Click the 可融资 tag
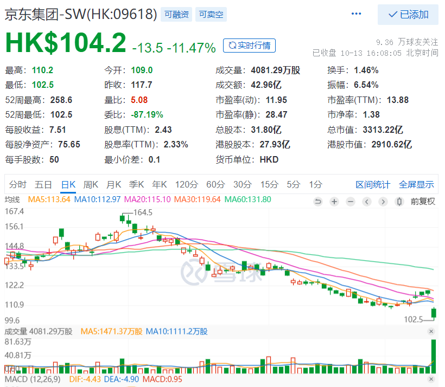This screenshot has width=445, height=387. tap(176, 15)
